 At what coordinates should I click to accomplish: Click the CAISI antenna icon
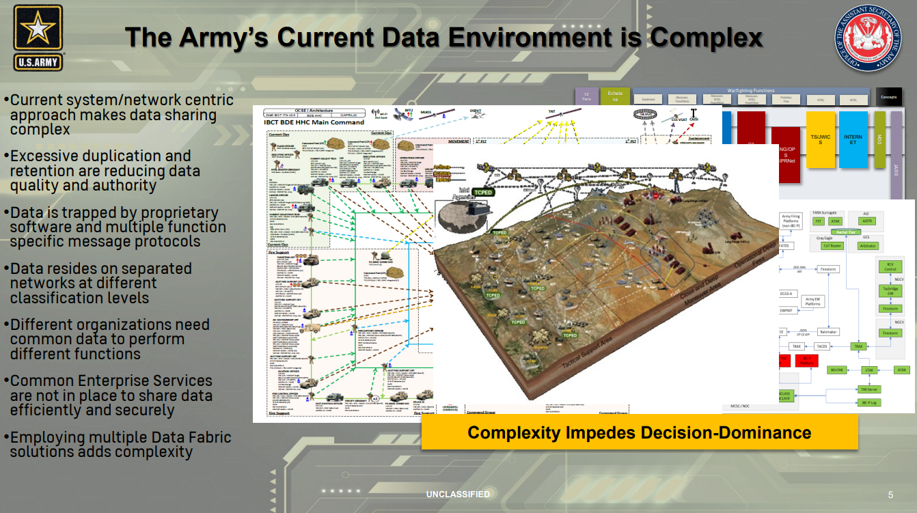point(693,114)
